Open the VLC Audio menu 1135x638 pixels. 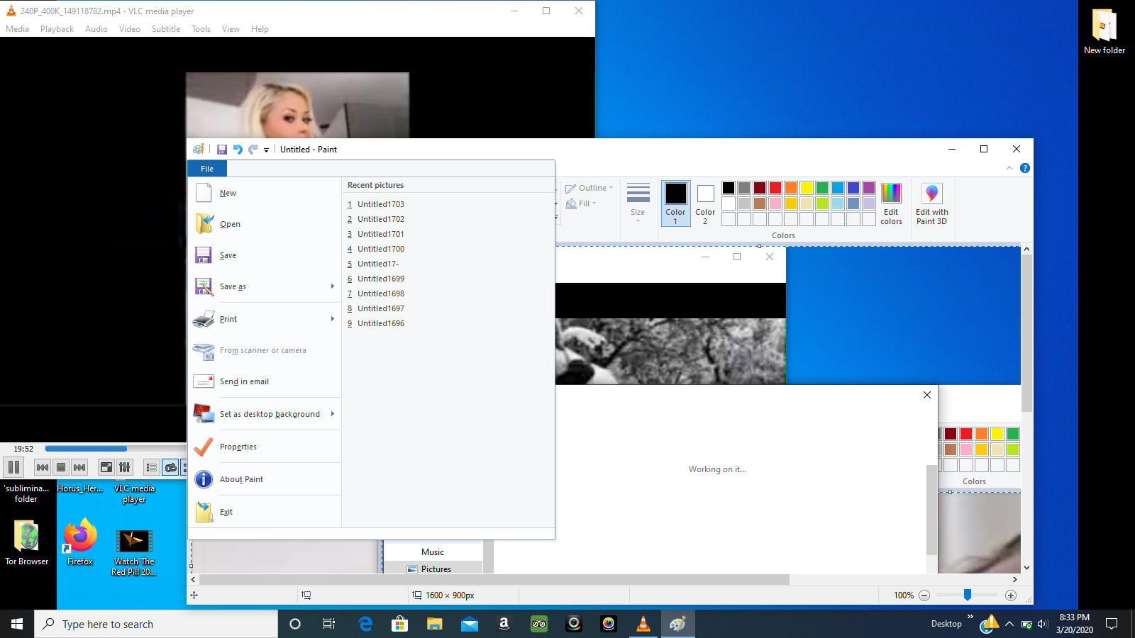96,29
